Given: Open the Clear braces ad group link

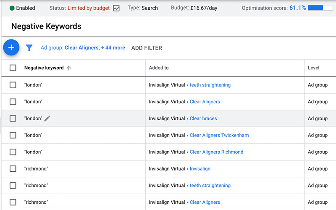Looking at the screenshot, I should pyautogui.click(x=203, y=118).
